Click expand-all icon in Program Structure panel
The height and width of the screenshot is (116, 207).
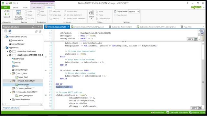coord(40,32)
